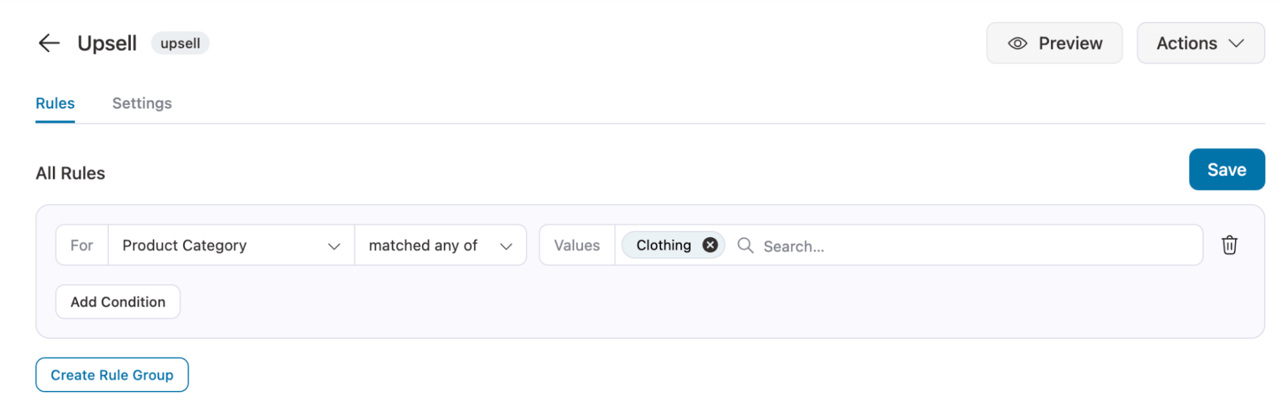
Task: Add a new condition
Action: point(118,302)
